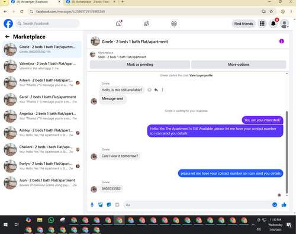Click the Find friends button
Screen dimensions: 296x234
(x=243, y=24)
